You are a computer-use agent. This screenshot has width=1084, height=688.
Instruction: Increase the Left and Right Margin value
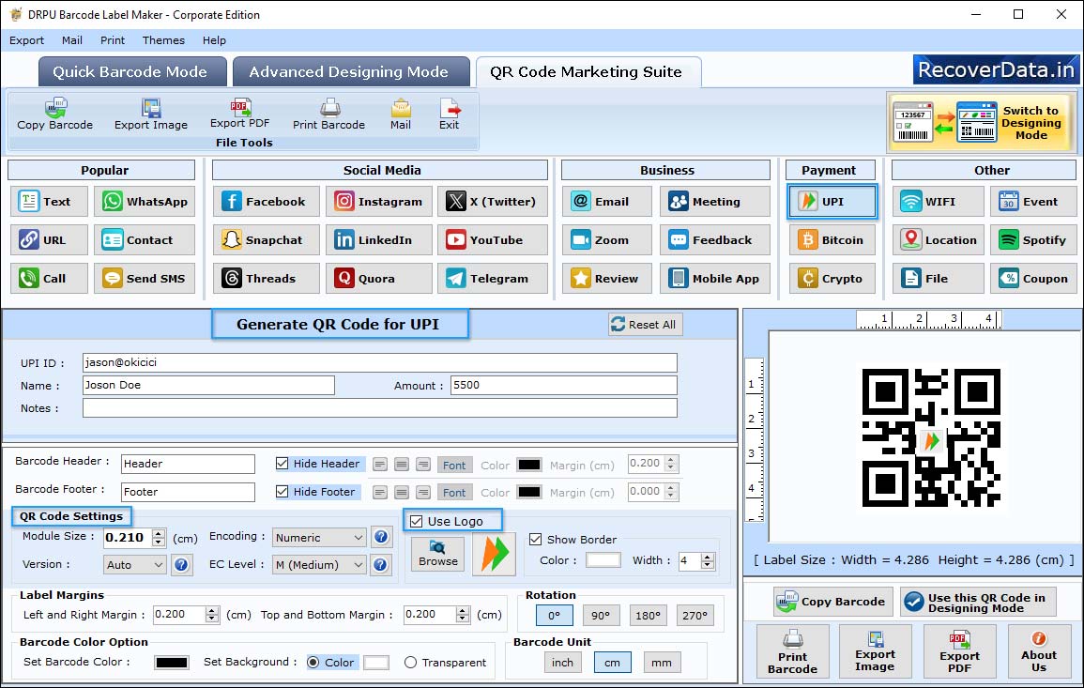[x=212, y=610]
